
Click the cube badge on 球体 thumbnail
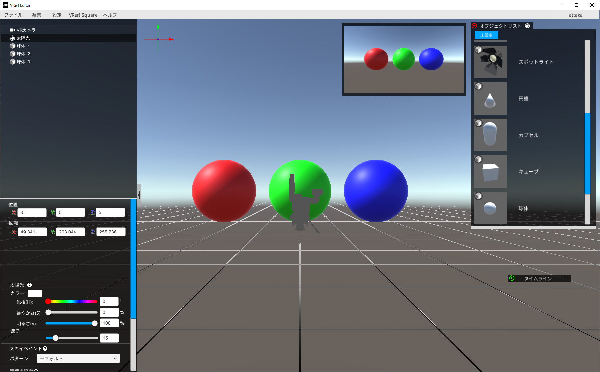pyautogui.click(x=478, y=196)
